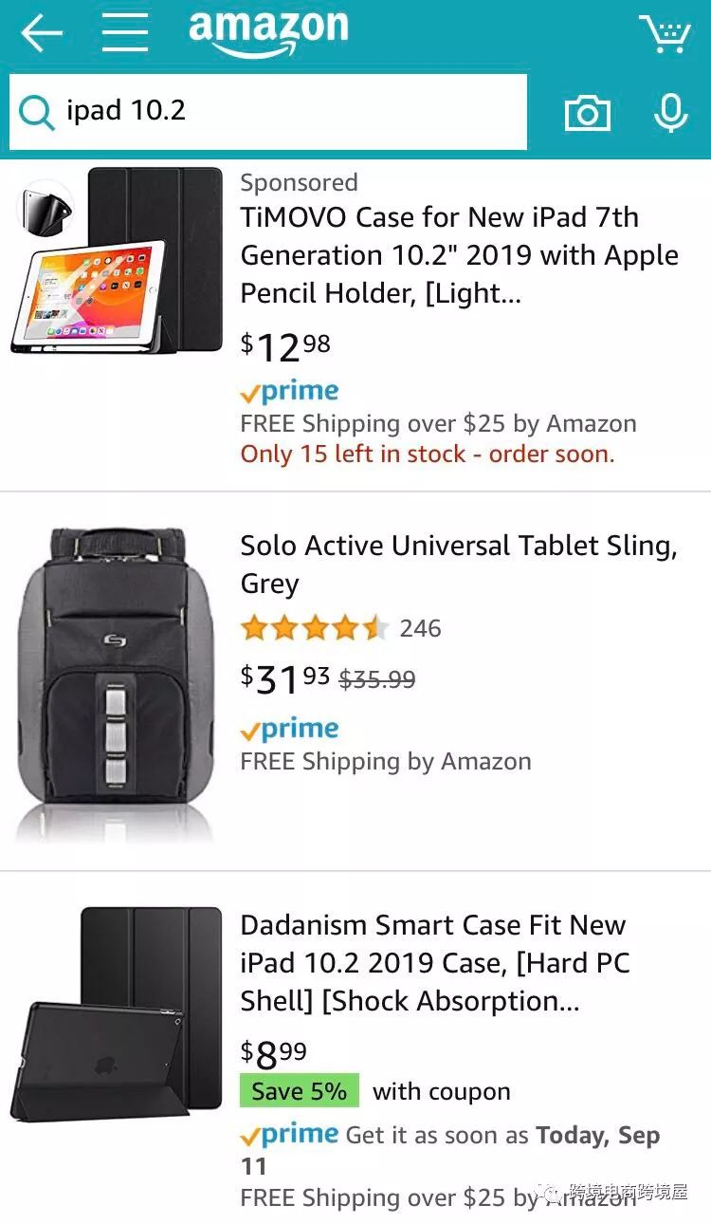The width and height of the screenshot is (711, 1224).
Task: Tap the camera search icon
Action: coord(587,114)
